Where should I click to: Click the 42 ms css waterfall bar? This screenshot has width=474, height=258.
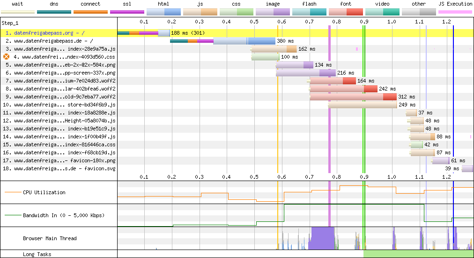coord(416,144)
